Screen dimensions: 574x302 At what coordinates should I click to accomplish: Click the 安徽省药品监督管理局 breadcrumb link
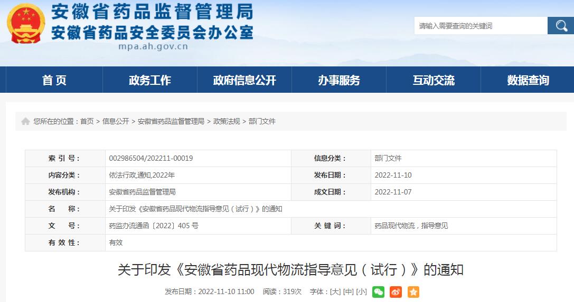pos(171,121)
